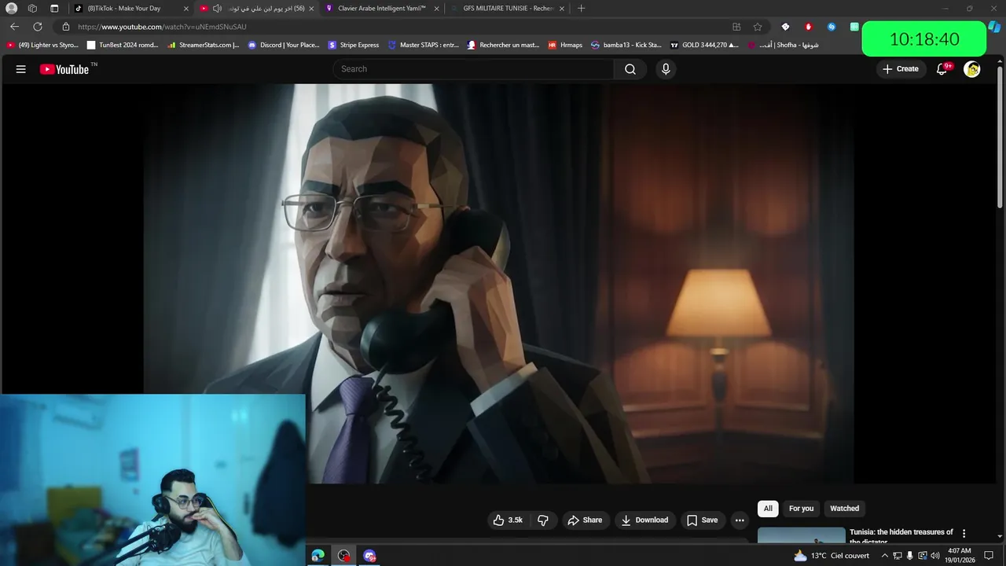The image size is (1006, 566).
Task: Open weather widget showing 13°C
Action: click(832, 556)
